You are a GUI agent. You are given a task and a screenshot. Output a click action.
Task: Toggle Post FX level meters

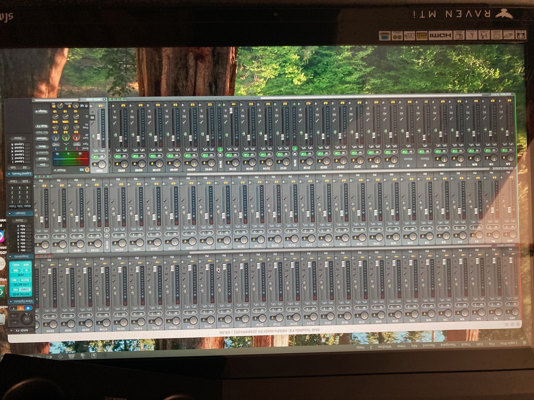coord(25,280)
